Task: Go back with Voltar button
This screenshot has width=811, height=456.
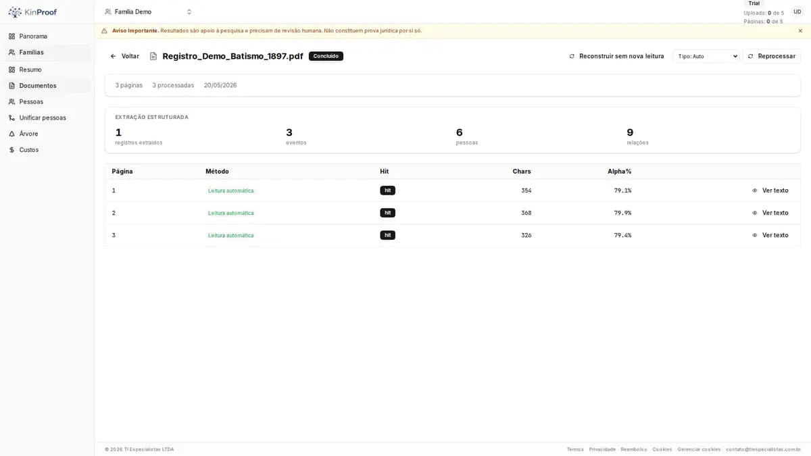Action: (124, 56)
